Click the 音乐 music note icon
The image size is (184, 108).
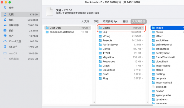(x=5, y=20)
